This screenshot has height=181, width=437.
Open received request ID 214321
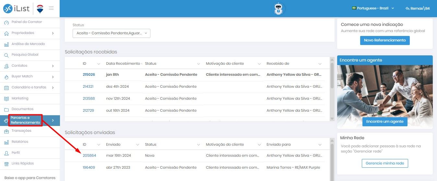(x=88, y=86)
